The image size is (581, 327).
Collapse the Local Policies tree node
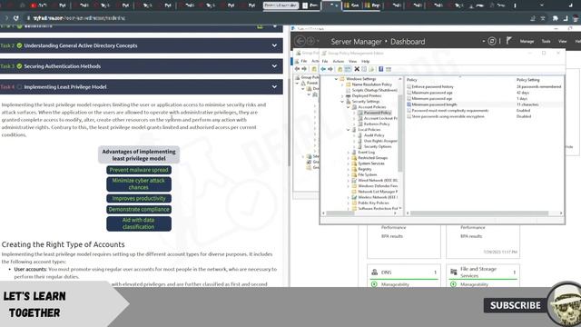[x=348, y=130]
